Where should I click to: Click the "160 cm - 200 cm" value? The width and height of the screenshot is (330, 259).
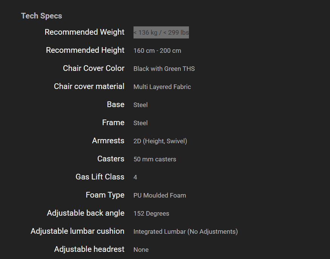(157, 51)
